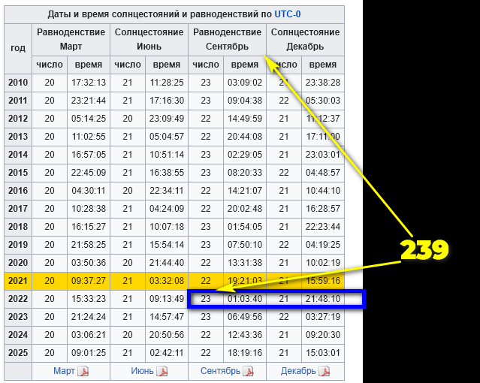Select the year cell 2013
480x383 pixels.
tap(18, 137)
